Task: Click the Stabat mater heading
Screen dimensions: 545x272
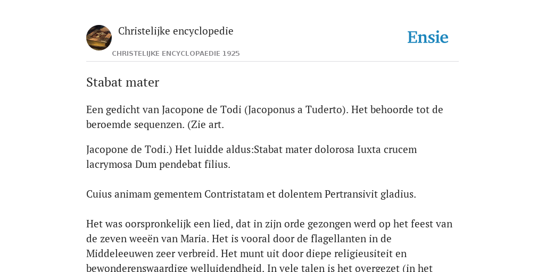Action: point(123,82)
